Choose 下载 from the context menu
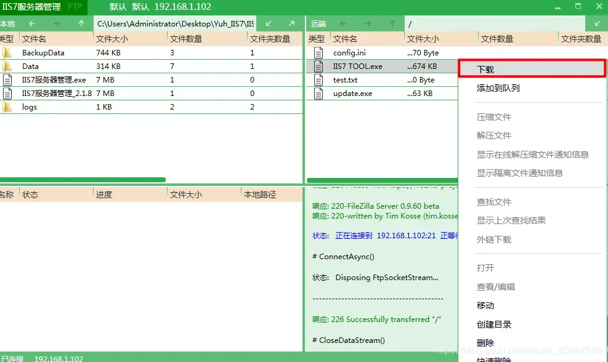Screen dimensions: 608x362 point(532,69)
